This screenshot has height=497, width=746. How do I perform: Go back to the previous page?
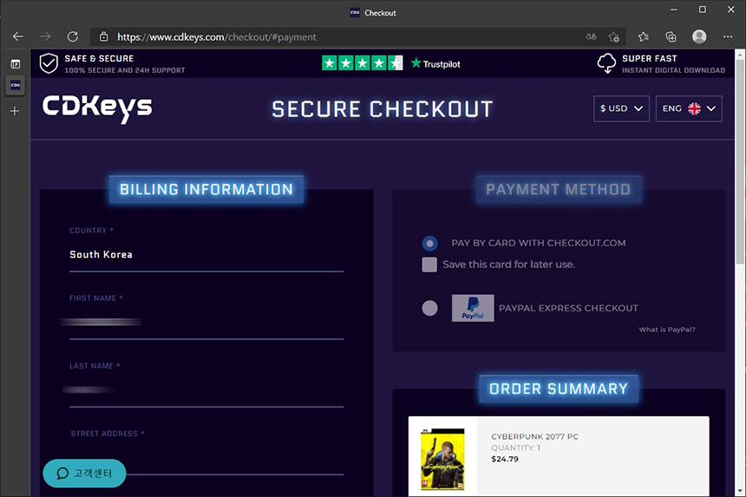[x=18, y=36]
